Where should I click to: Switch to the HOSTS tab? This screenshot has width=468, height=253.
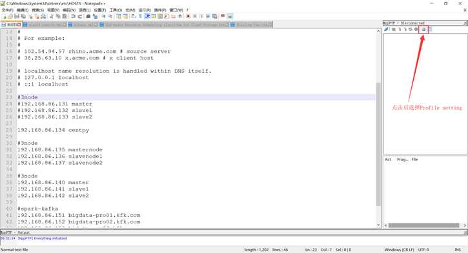[x=11, y=24]
